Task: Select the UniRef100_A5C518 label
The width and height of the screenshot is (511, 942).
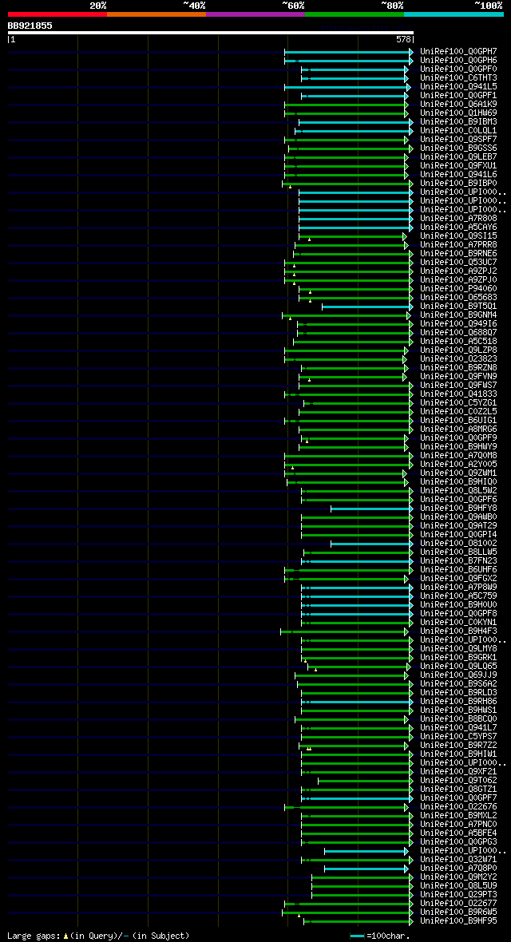Action: (x=458, y=341)
